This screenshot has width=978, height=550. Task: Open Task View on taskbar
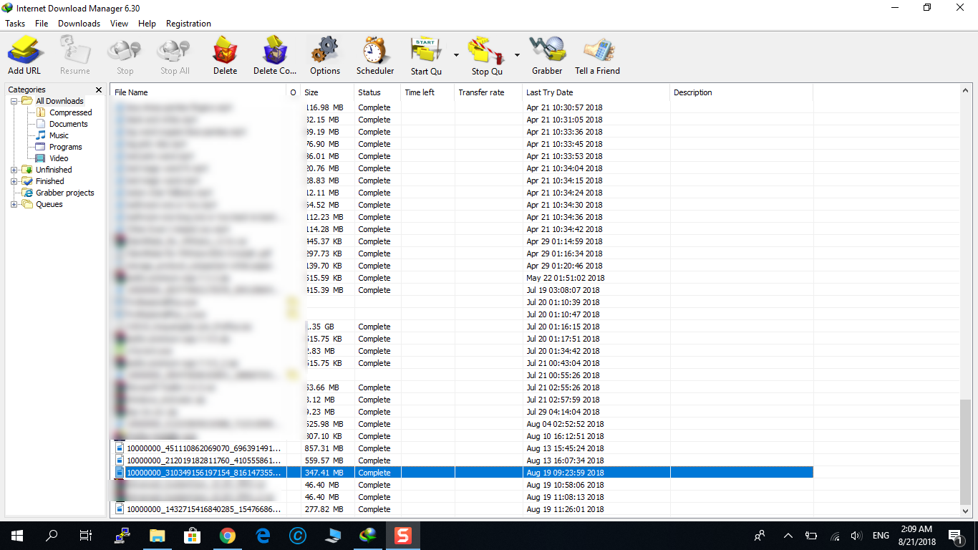[86, 536]
